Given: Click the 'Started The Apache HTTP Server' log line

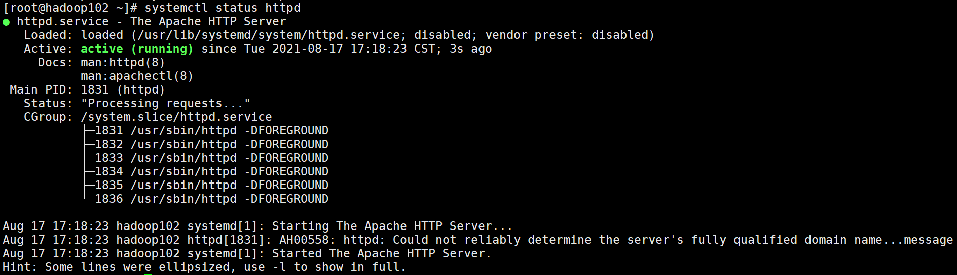Looking at the screenshot, I should click(247, 254).
